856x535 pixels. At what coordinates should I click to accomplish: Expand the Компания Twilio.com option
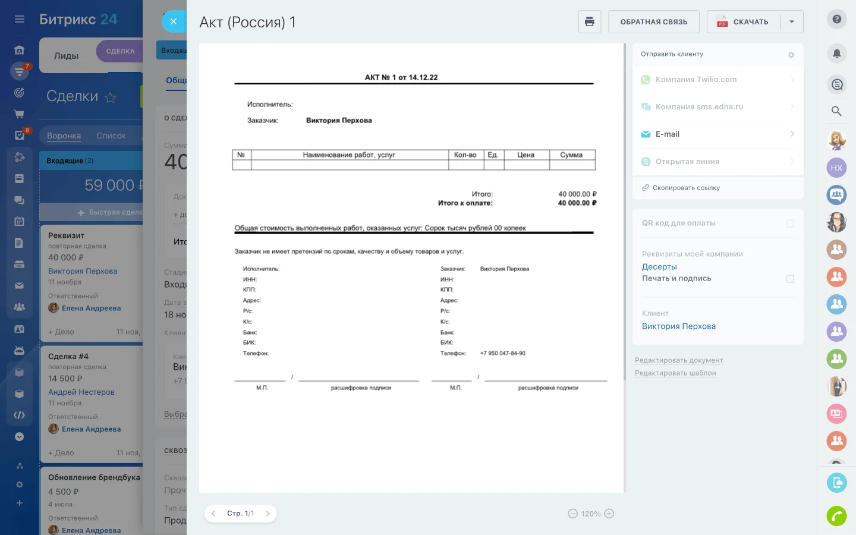tap(792, 79)
